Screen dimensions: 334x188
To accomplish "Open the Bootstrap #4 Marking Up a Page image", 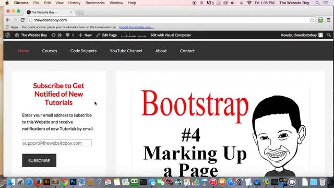I will [220, 131].
